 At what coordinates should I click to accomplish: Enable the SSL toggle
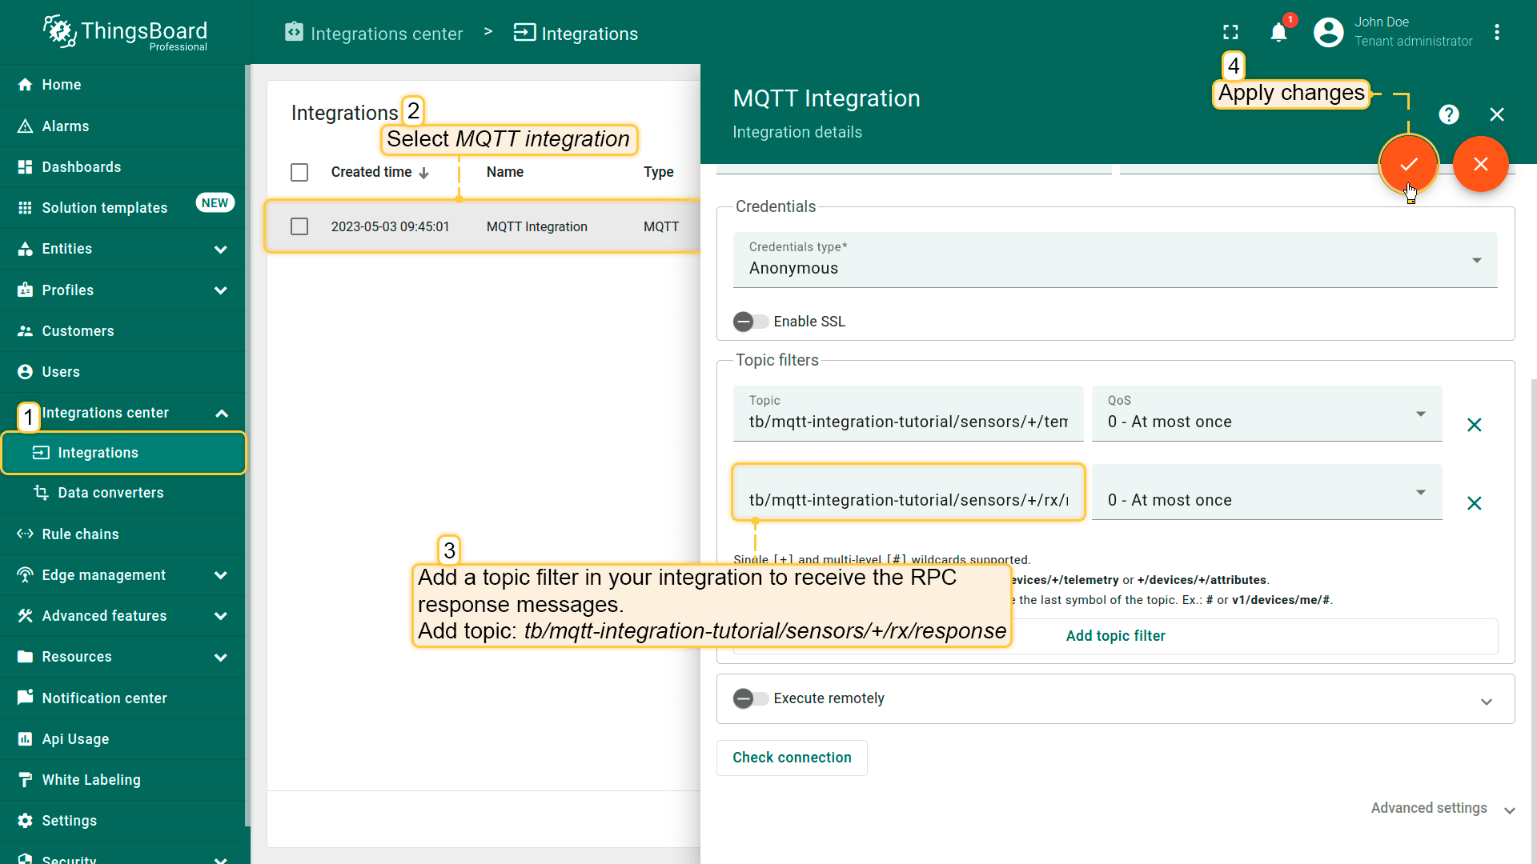[750, 322]
